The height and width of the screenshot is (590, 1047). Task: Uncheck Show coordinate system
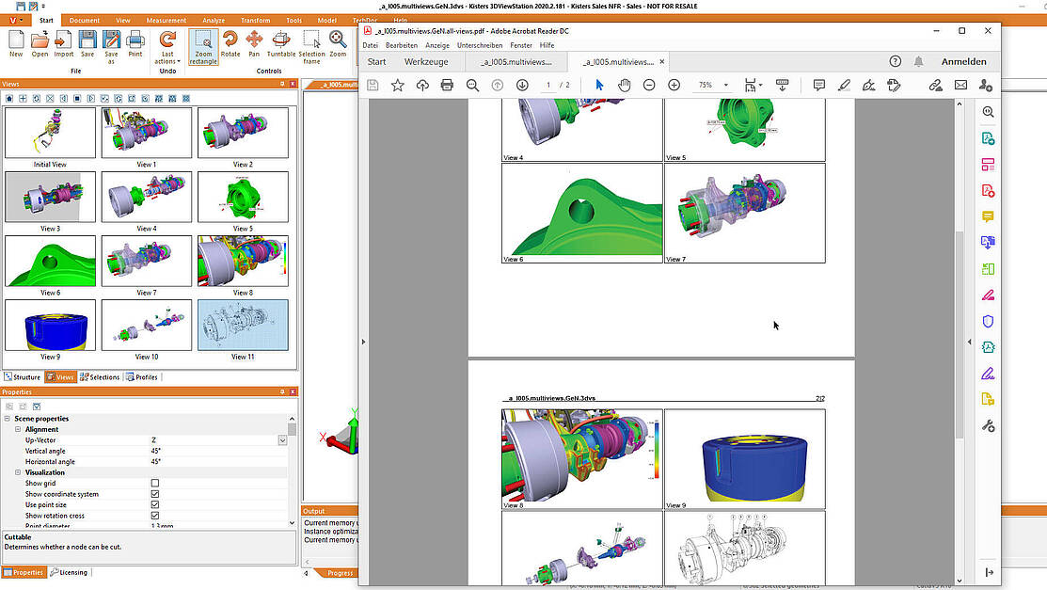click(x=155, y=494)
